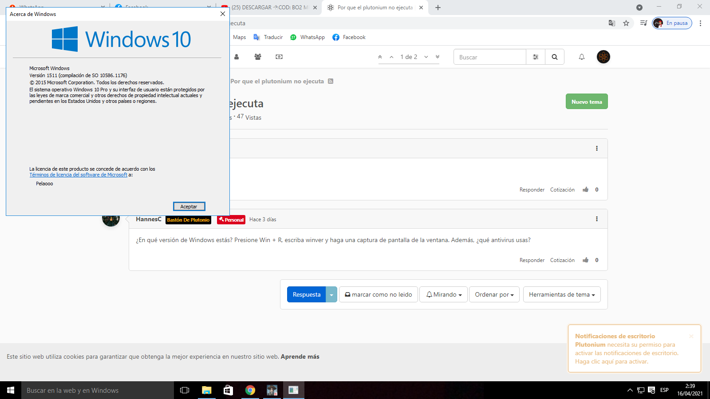Viewport: 710px width, 399px height.
Task: Click the desktop notifications permission popup
Action: [634, 349]
